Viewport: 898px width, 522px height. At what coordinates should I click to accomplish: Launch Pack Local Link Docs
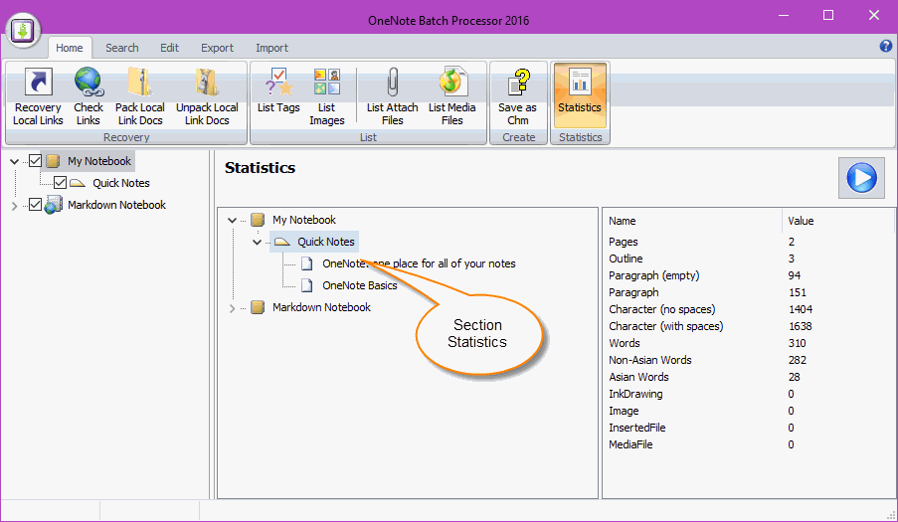coord(140,96)
